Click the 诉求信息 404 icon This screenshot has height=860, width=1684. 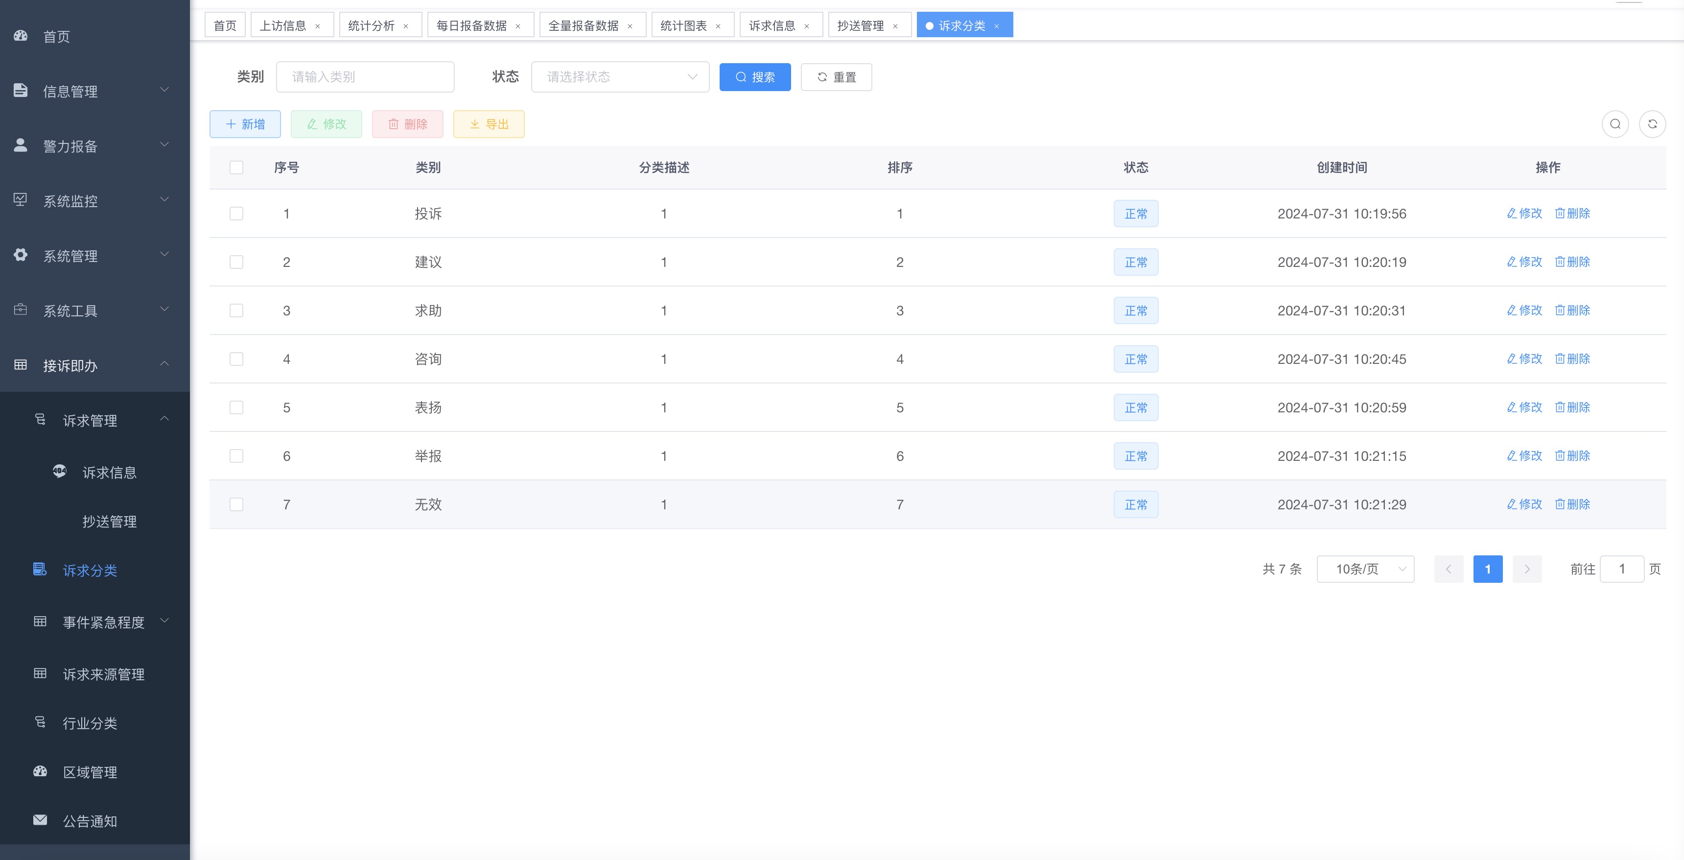pyautogui.click(x=60, y=471)
